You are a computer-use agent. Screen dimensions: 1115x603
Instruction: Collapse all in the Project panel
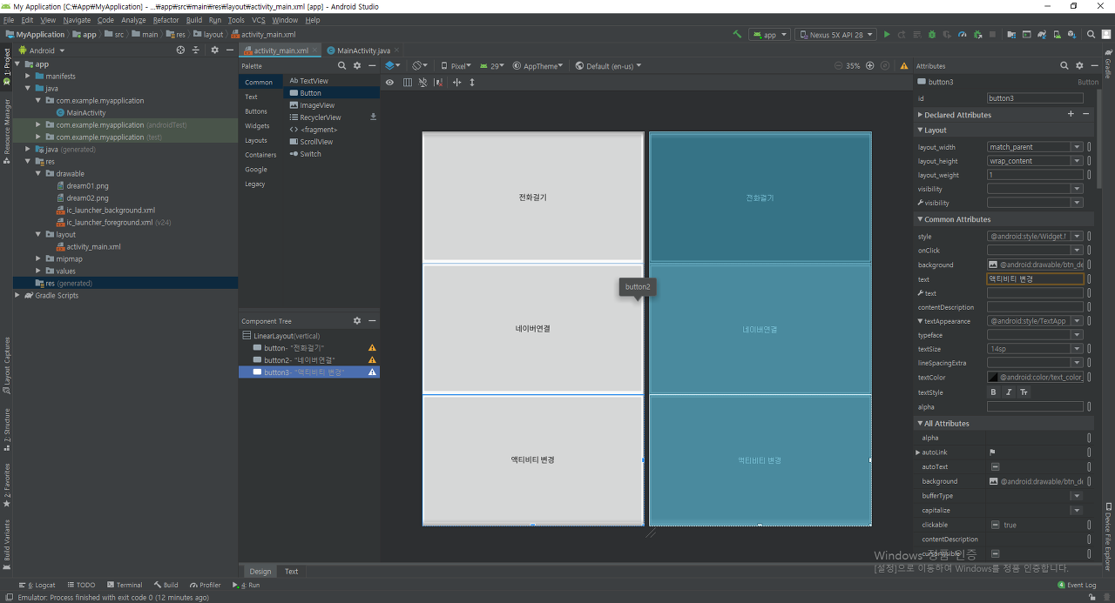(195, 50)
